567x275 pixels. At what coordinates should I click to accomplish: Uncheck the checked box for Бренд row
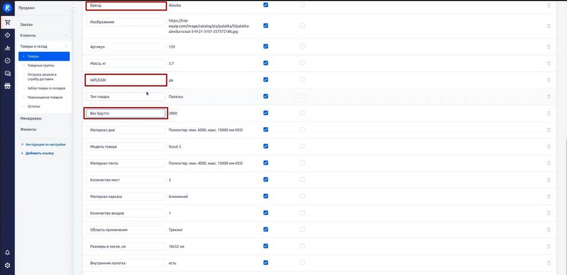265,5
